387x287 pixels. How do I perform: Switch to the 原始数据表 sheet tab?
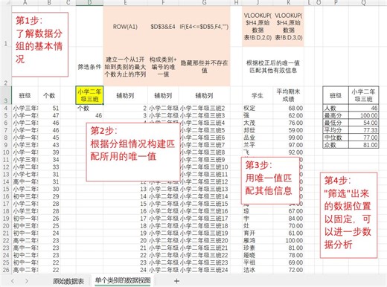68,281
